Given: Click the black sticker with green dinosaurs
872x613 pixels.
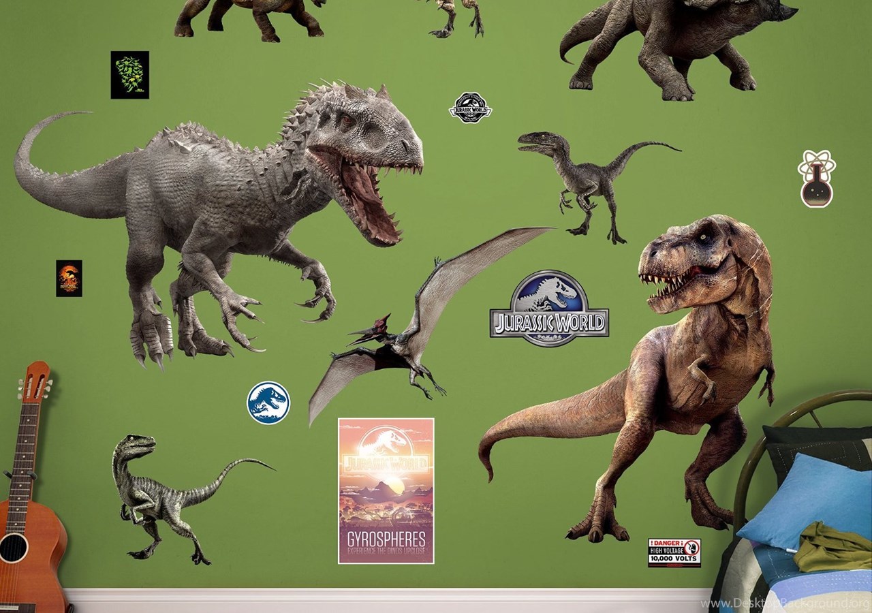Looking at the screenshot, I should tap(130, 75).
